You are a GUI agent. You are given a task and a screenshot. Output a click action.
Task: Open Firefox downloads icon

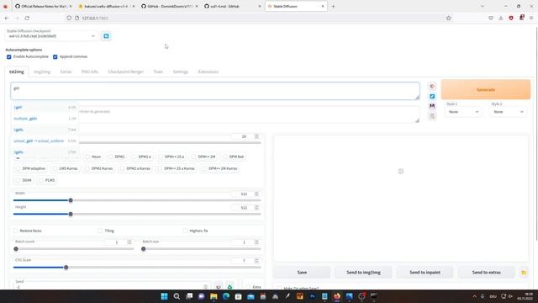501,18
